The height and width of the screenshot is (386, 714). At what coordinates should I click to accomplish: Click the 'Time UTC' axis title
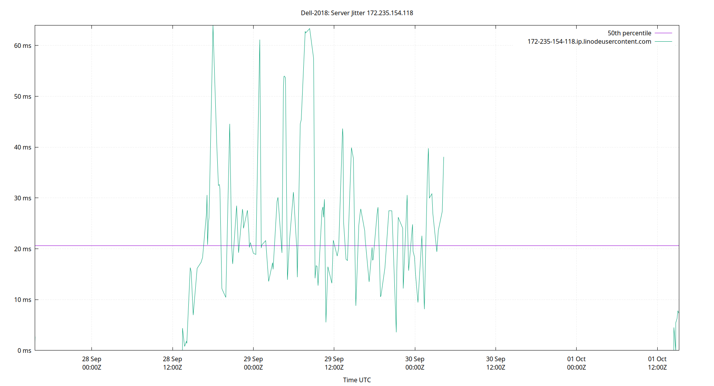[357, 380]
